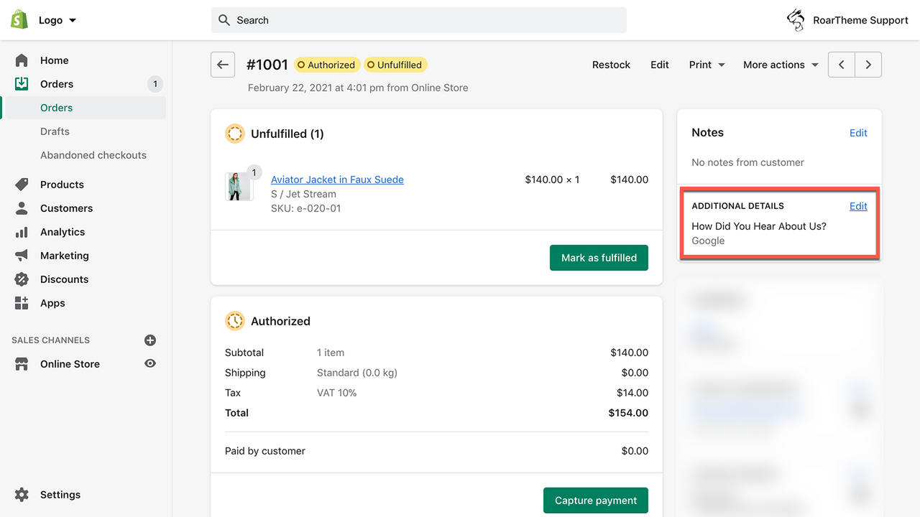Click the order number #1001 heading
The image size is (920, 517).
[267, 65]
